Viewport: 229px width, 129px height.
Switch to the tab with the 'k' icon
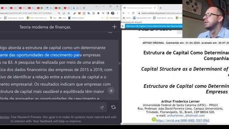76,8
